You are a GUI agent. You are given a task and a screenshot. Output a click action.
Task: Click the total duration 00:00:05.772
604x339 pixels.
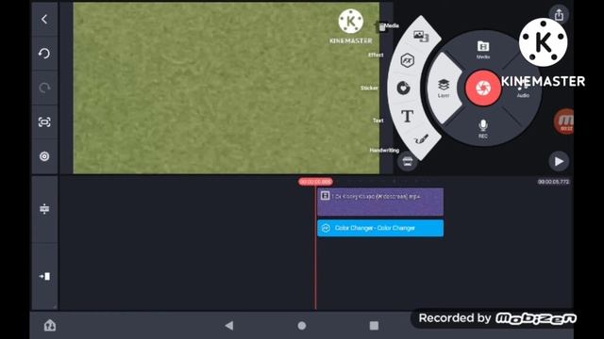[x=554, y=182]
